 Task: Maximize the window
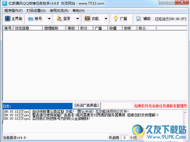coord(171,2)
